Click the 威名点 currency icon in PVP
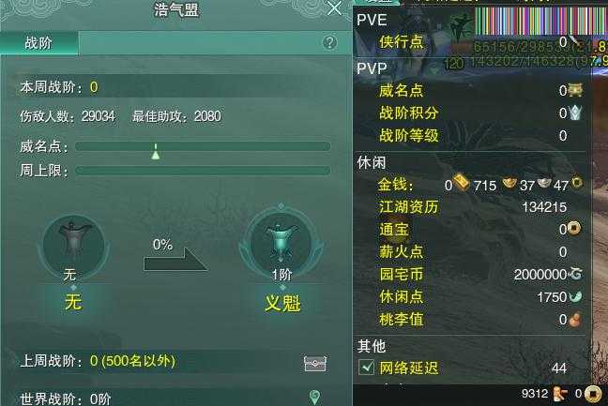Screen dimensions: 608x406 (x=575, y=90)
